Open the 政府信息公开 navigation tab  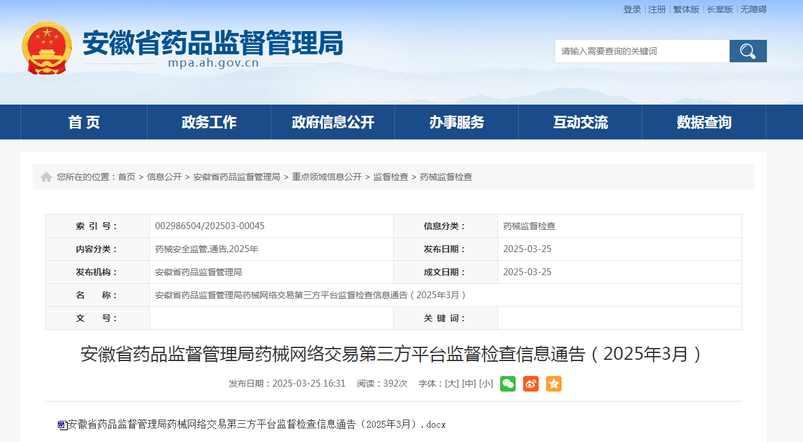[x=333, y=122]
